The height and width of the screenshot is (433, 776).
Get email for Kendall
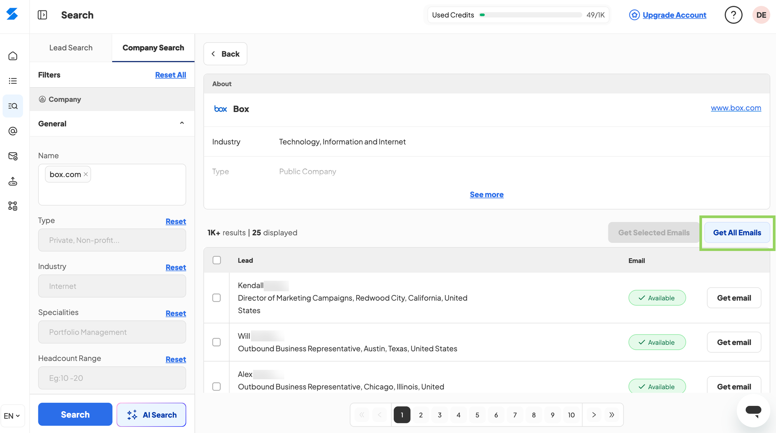coord(734,298)
